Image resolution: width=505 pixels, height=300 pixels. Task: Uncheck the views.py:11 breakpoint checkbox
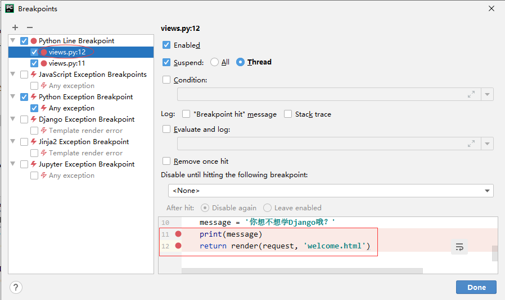(34, 63)
